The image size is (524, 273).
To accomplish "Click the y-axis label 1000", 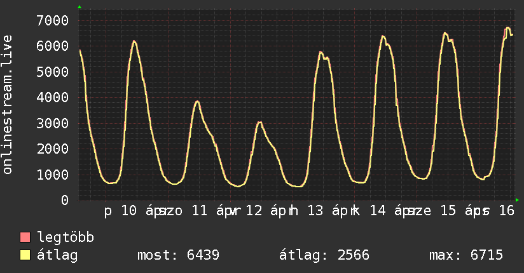I will (53, 175).
